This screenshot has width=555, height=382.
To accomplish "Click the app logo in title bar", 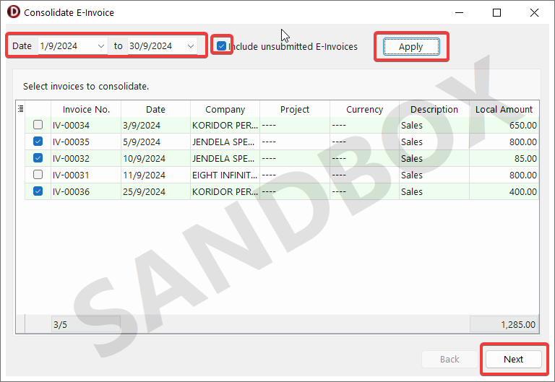I will pyautogui.click(x=12, y=12).
